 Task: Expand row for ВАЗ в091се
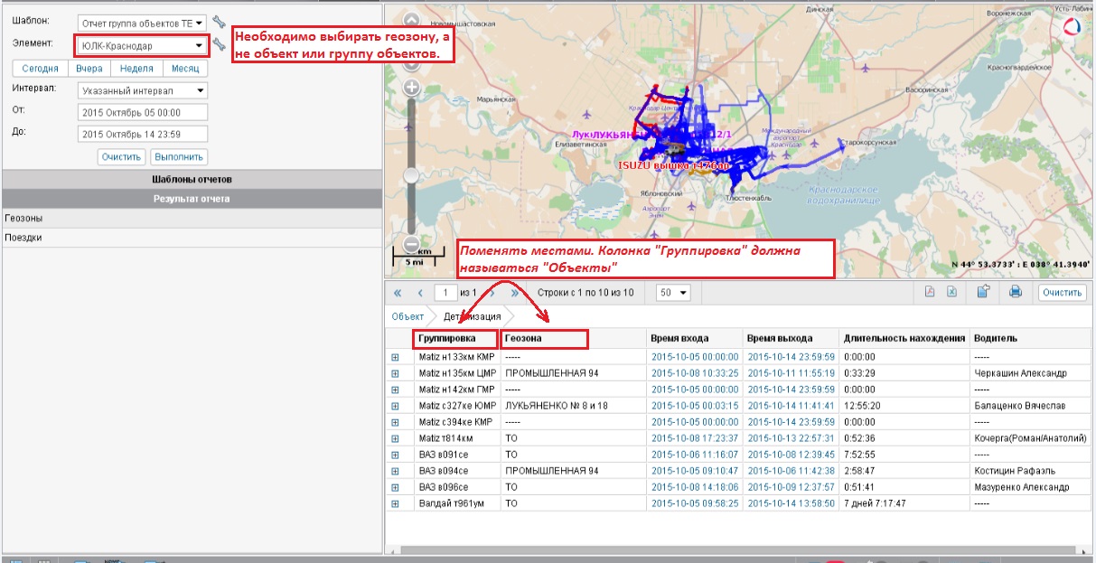click(x=395, y=455)
